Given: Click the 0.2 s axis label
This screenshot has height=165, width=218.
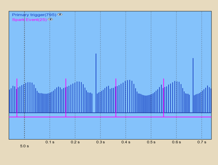Looking at the screenshot, I should coord(75,142).
